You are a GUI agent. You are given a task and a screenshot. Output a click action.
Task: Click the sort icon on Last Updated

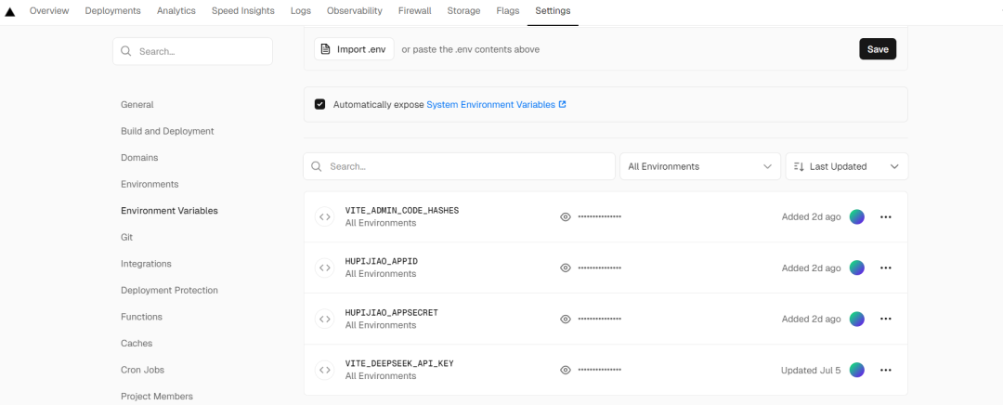799,166
